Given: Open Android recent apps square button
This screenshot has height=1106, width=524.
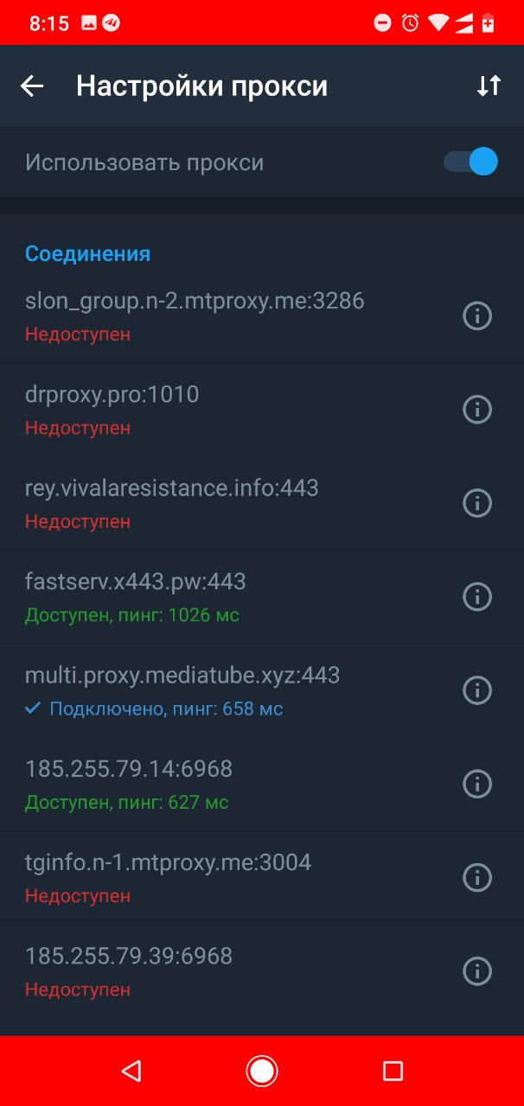Looking at the screenshot, I should click(x=393, y=1071).
